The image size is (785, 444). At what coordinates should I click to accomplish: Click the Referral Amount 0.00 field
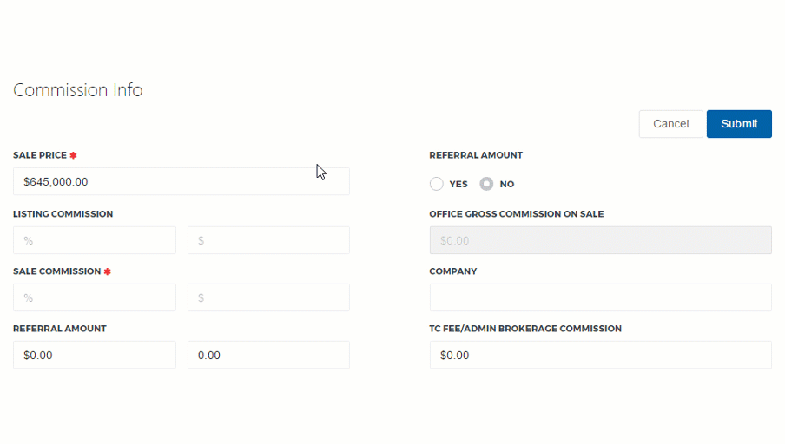pos(268,355)
